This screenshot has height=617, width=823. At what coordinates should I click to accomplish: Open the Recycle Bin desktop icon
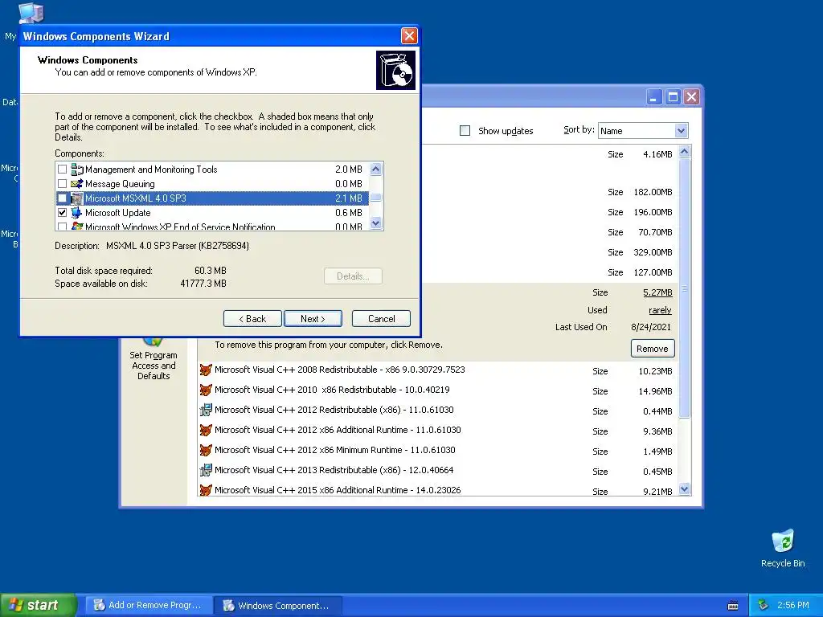[x=783, y=541]
